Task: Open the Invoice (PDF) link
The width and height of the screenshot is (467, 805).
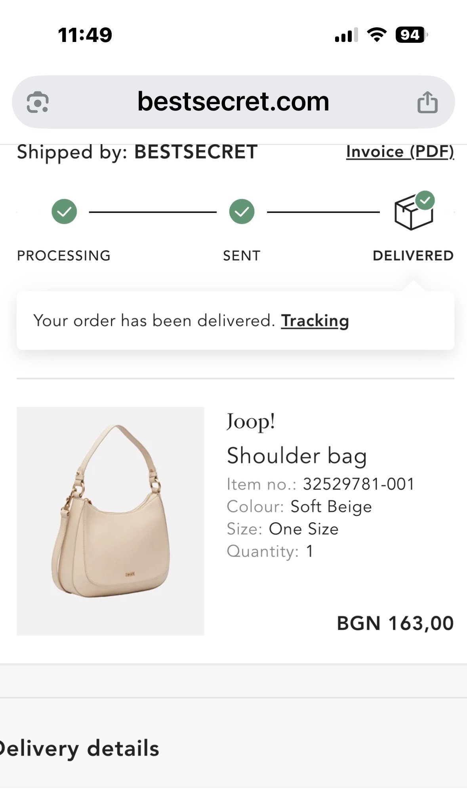Action: point(400,152)
